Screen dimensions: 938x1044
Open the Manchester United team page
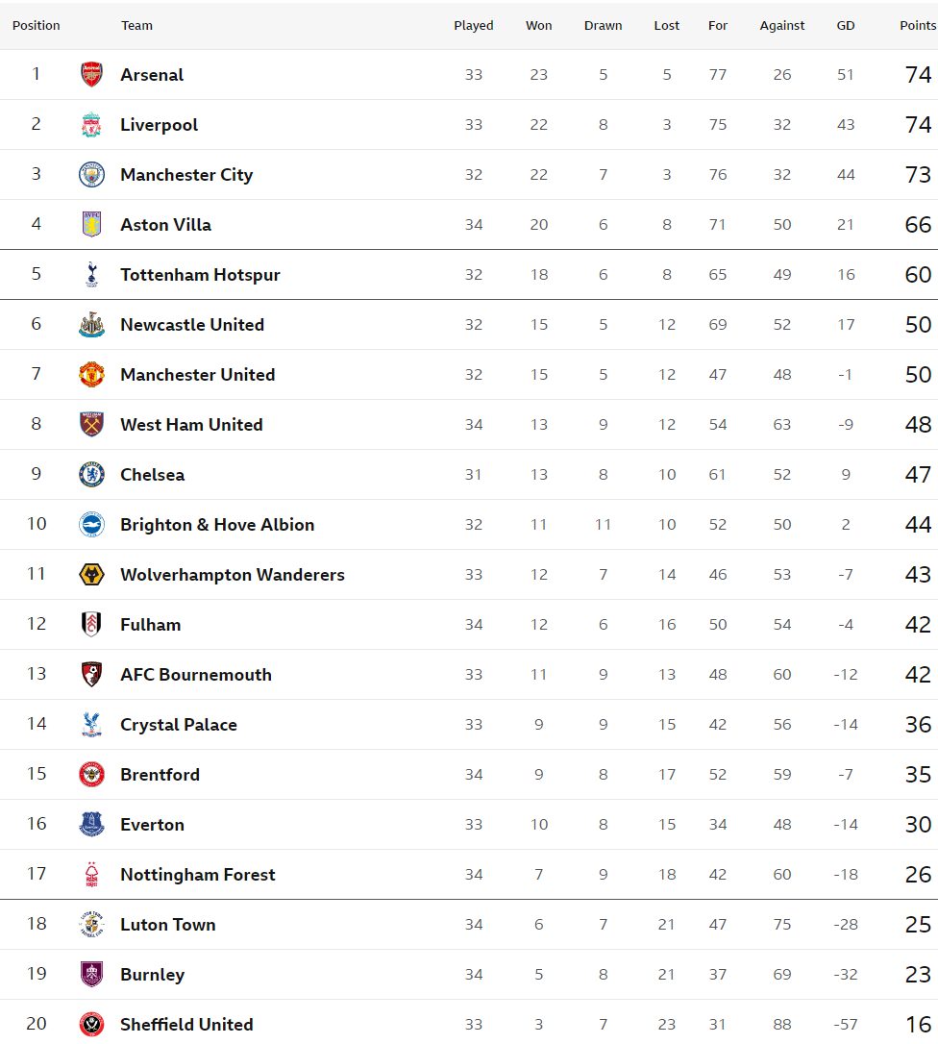click(198, 375)
